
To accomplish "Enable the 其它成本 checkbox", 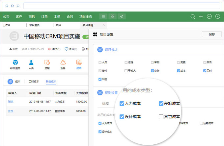I will point(161,116).
